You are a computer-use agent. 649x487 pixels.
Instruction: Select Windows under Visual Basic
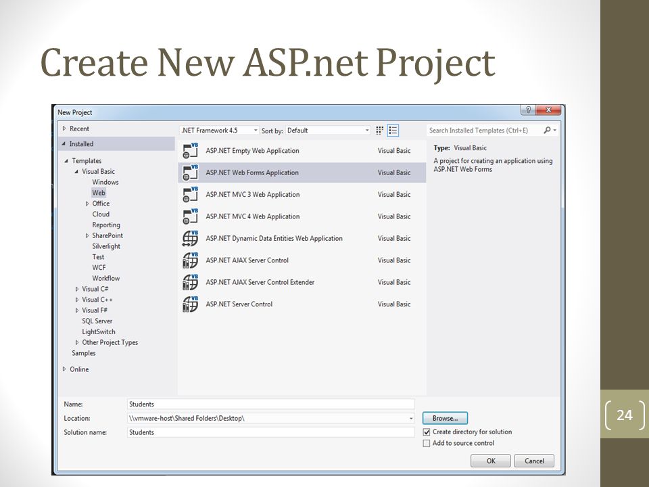(x=105, y=182)
